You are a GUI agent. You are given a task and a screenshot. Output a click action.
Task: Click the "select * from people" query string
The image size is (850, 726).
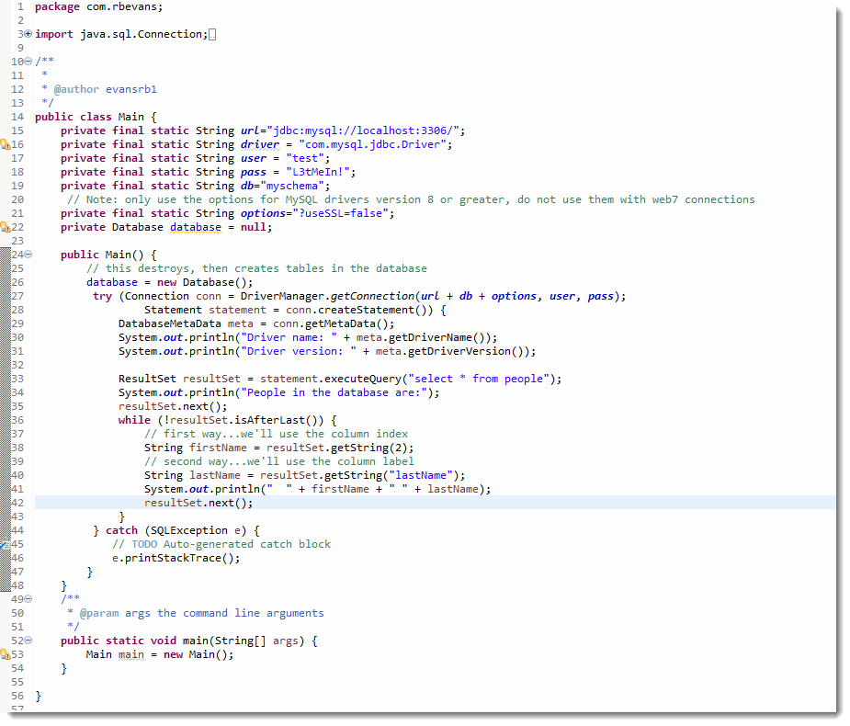(479, 379)
